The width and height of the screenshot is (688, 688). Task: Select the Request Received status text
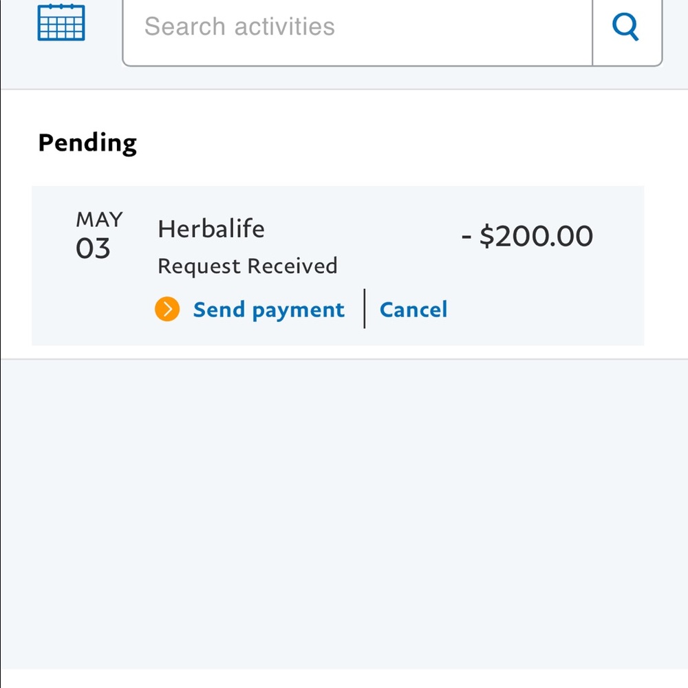[248, 266]
